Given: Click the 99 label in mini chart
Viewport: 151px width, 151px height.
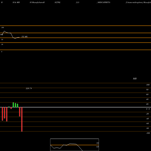Looking at the screenshot, I should 98,143.
